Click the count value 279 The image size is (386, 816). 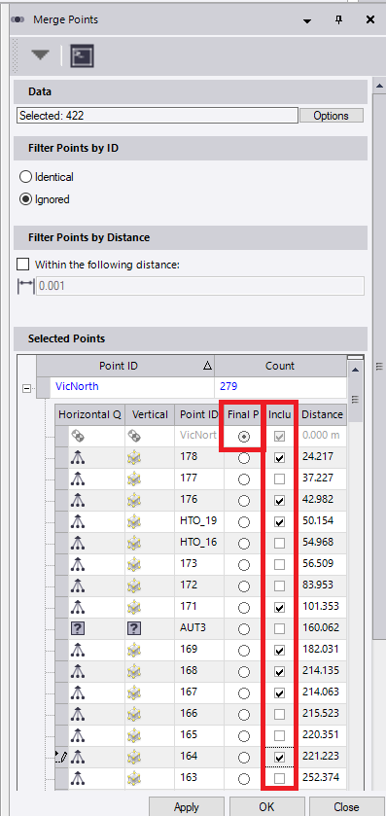click(228, 387)
